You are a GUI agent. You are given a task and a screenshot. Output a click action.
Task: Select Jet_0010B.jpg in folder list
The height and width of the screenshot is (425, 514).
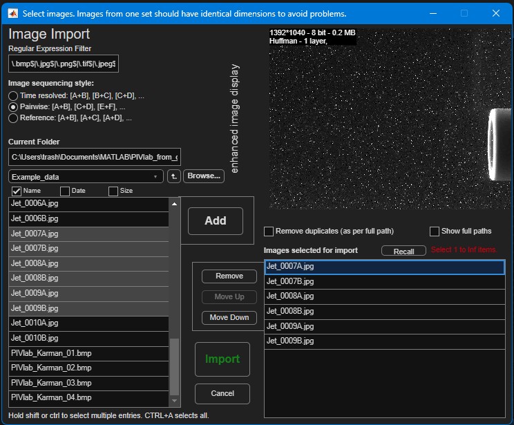coord(89,339)
